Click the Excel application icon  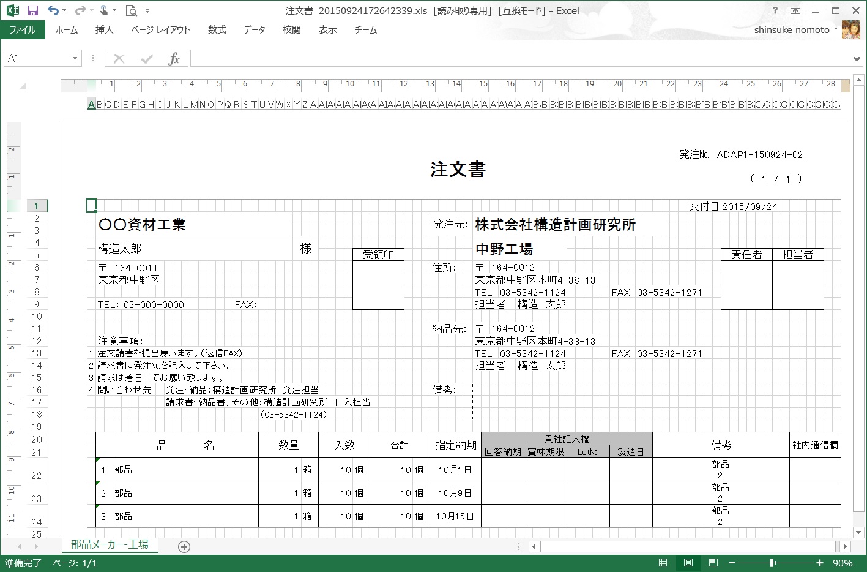tap(12, 10)
